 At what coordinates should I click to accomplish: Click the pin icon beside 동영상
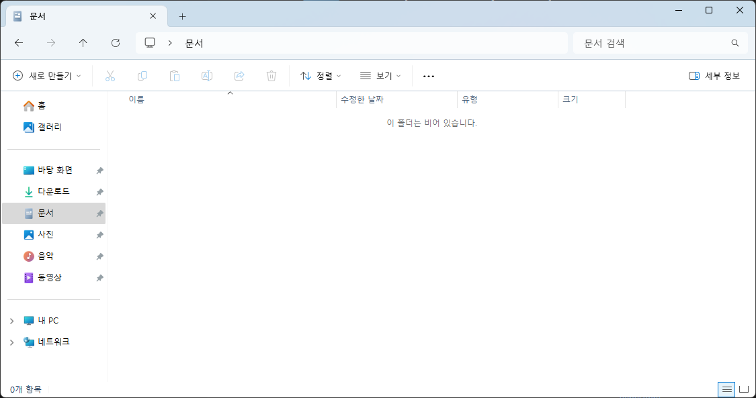click(99, 278)
